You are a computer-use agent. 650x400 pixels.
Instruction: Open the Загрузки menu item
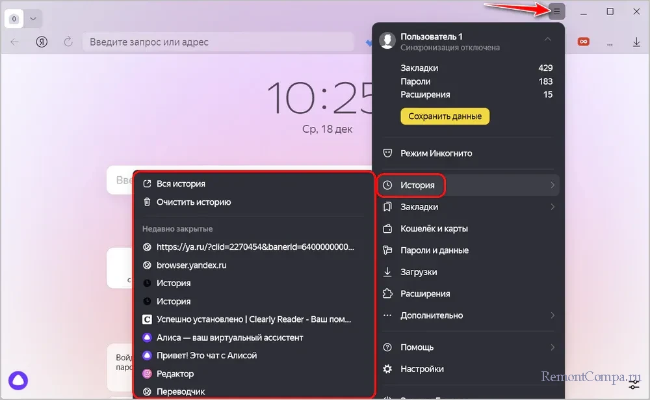(469, 272)
